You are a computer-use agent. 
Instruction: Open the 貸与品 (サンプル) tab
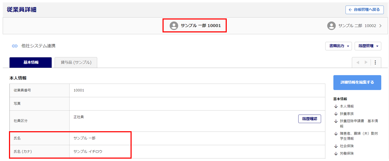76,62
